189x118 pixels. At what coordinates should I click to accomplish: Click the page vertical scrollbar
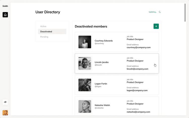(185, 13)
